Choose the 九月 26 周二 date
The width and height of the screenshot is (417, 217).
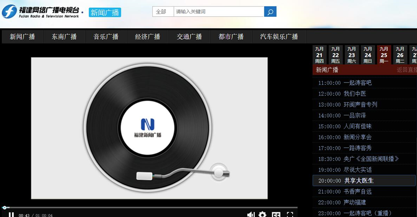click(x=400, y=55)
